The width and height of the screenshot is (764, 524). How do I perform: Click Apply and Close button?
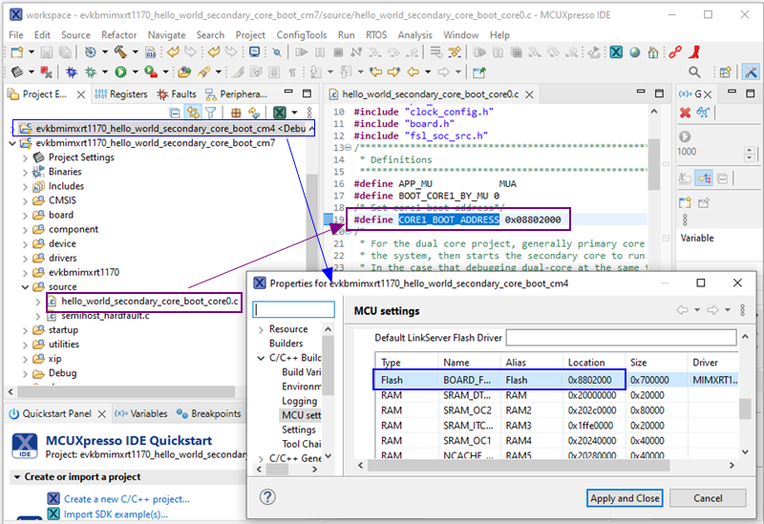(625, 498)
